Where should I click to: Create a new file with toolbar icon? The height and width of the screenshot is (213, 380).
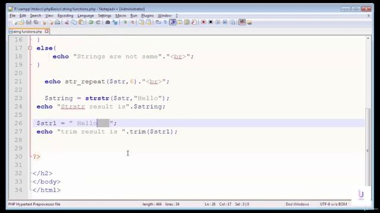tap(14, 22)
